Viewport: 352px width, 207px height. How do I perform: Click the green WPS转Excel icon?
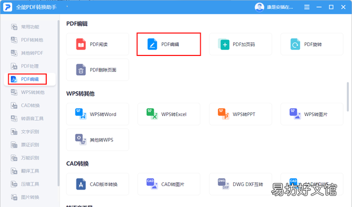pos(152,114)
